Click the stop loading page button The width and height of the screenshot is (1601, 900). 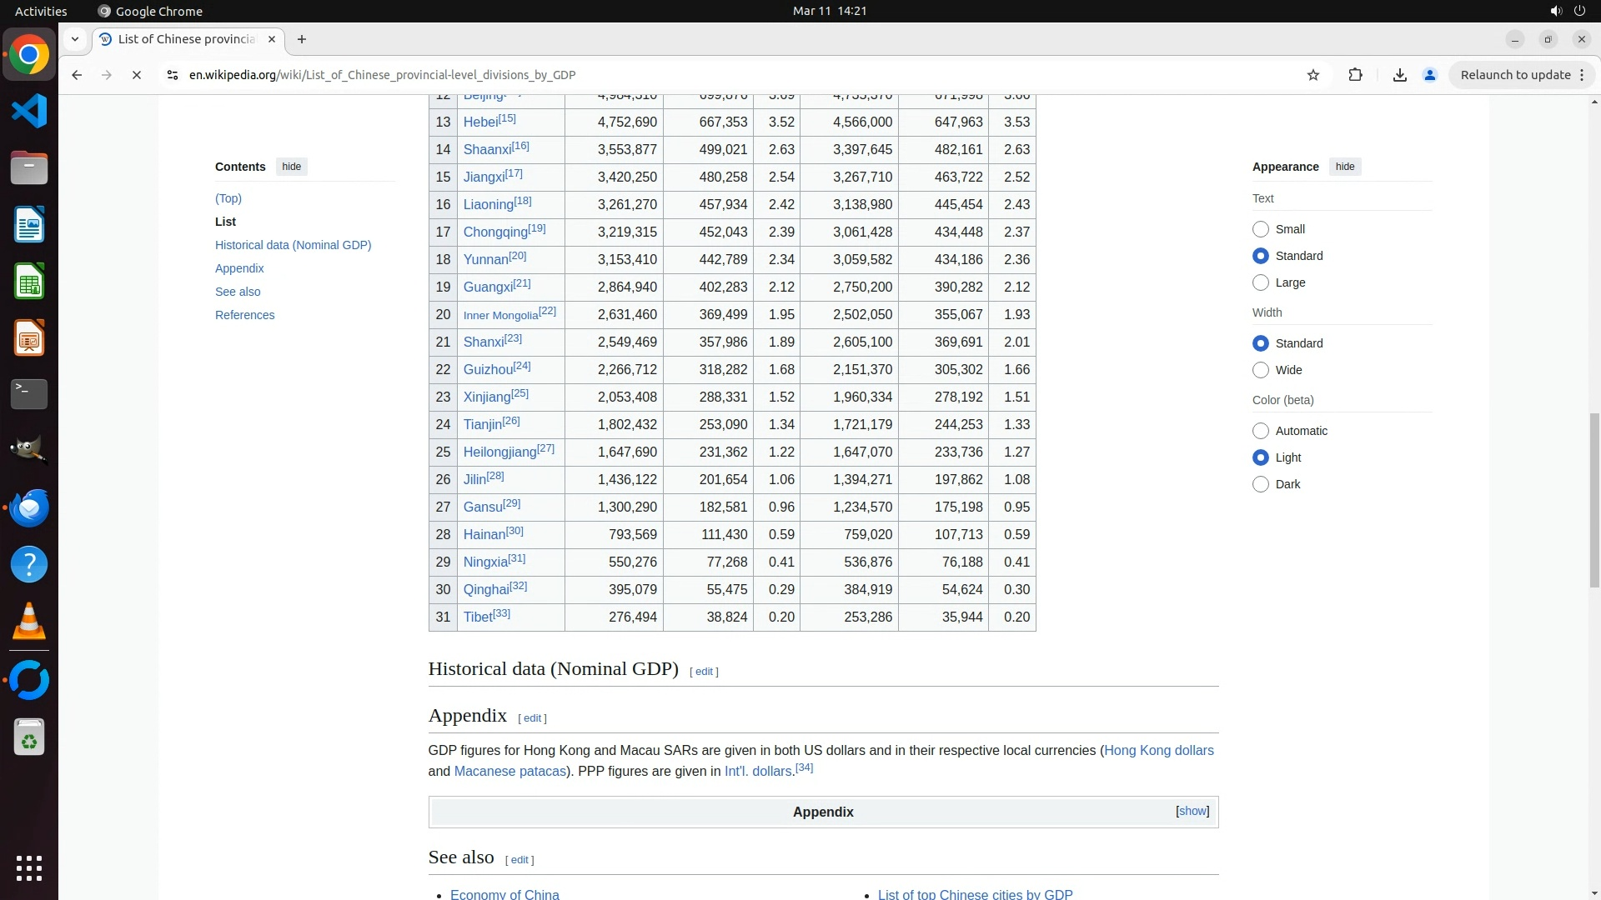click(137, 75)
